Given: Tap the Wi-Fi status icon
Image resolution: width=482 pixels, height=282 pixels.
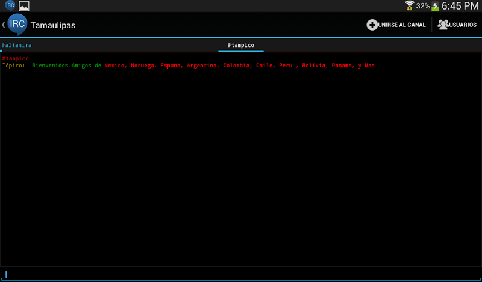Looking at the screenshot, I should [x=410, y=5].
